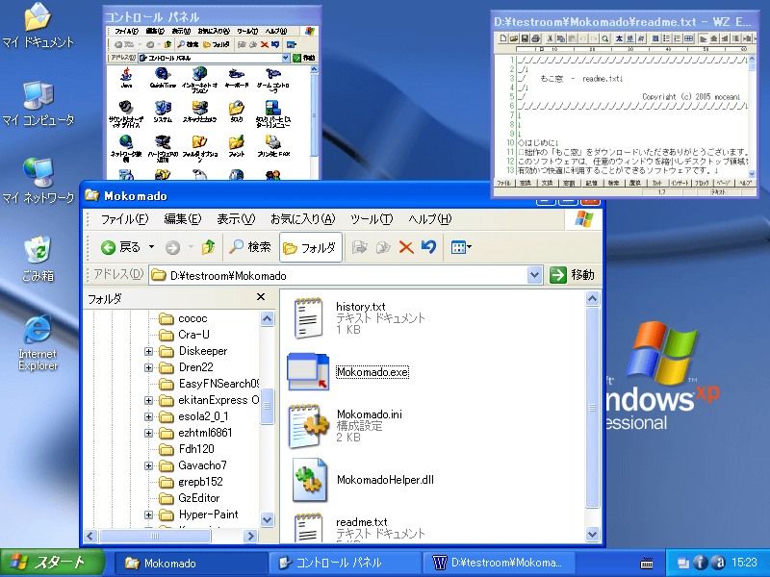The width and height of the screenshot is (770, 577).
Task: Click red X delete icon in Mokomado toolbar
Action: (x=406, y=247)
